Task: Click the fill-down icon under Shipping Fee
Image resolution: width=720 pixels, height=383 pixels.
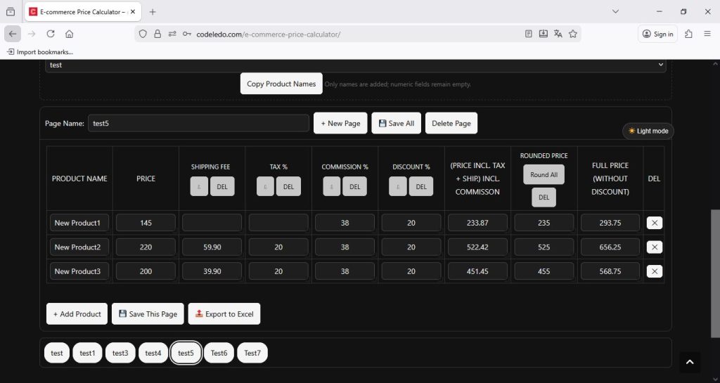Action: click(x=199, y=186)
